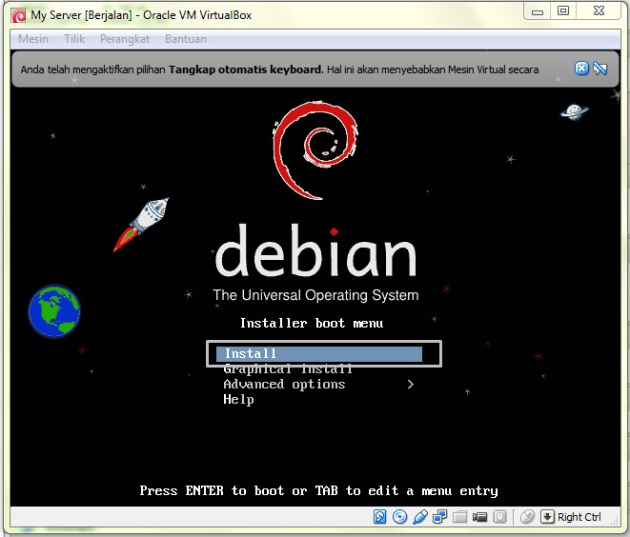Viewport: 630px width, 537px height.
Task: Open the Tilik menu
Action: click(x=74, y=39)
